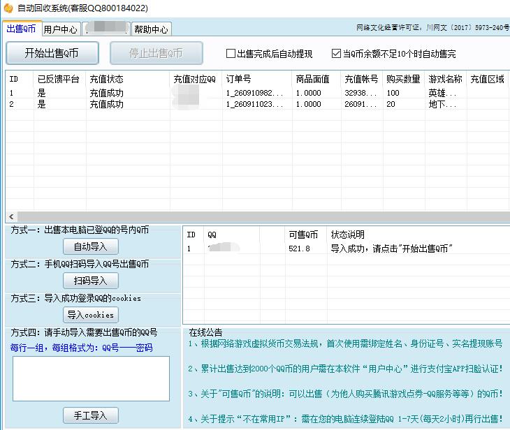Click account cell 26091...
The width and height of the screenshot is (510, 430).
(x=360, y=104)
